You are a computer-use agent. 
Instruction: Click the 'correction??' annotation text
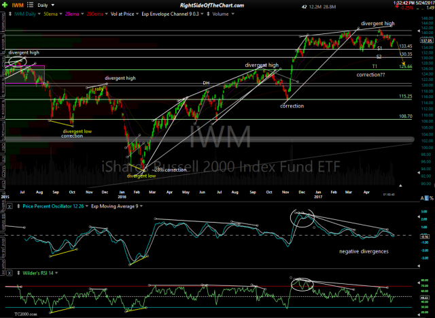coord(370,75)
